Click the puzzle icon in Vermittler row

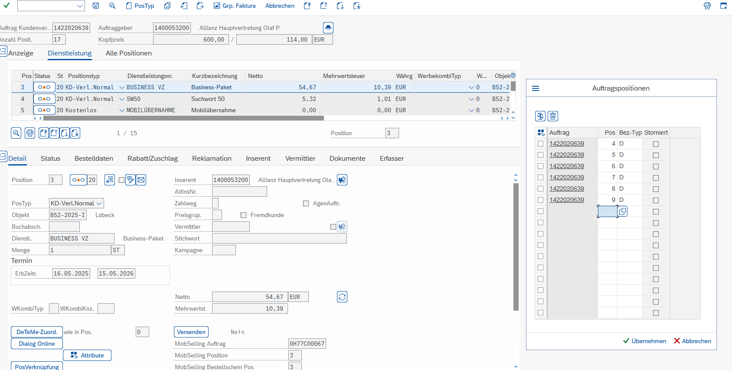coord(342,227)
